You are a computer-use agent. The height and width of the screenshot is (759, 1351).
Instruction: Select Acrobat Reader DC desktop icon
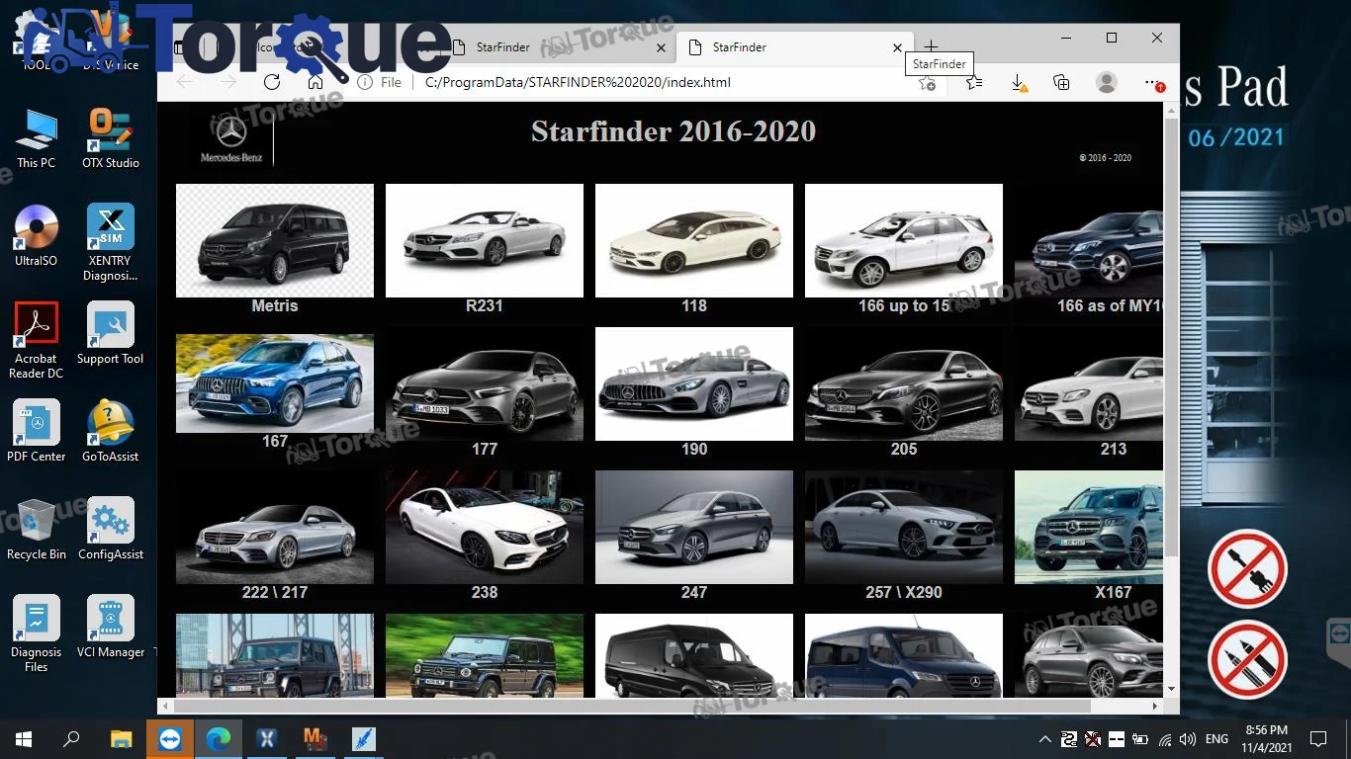click(37, 341)
